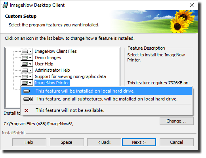Go to Next step
The image size is (206, 158).
click(139, 142)
